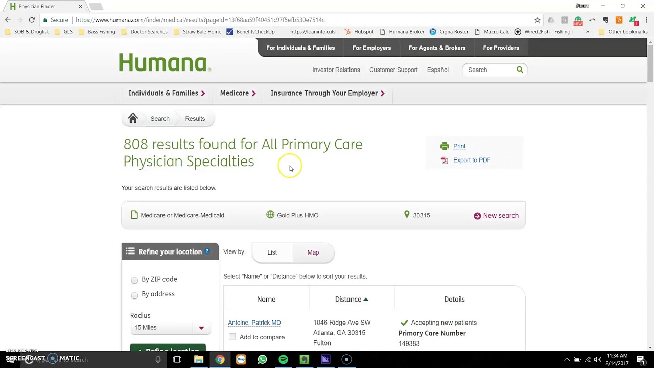654x368 pixels.
Task: Click the site Search input field
Action: click(x=491, y=70)
